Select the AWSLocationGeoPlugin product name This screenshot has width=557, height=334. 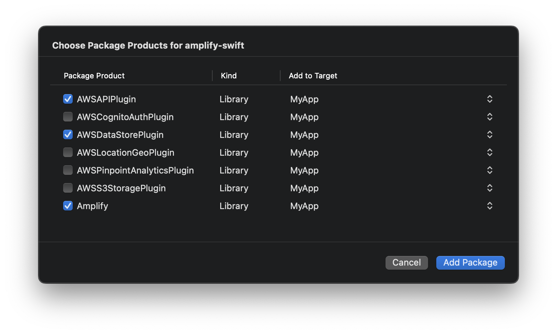click(x=126, y=153)
